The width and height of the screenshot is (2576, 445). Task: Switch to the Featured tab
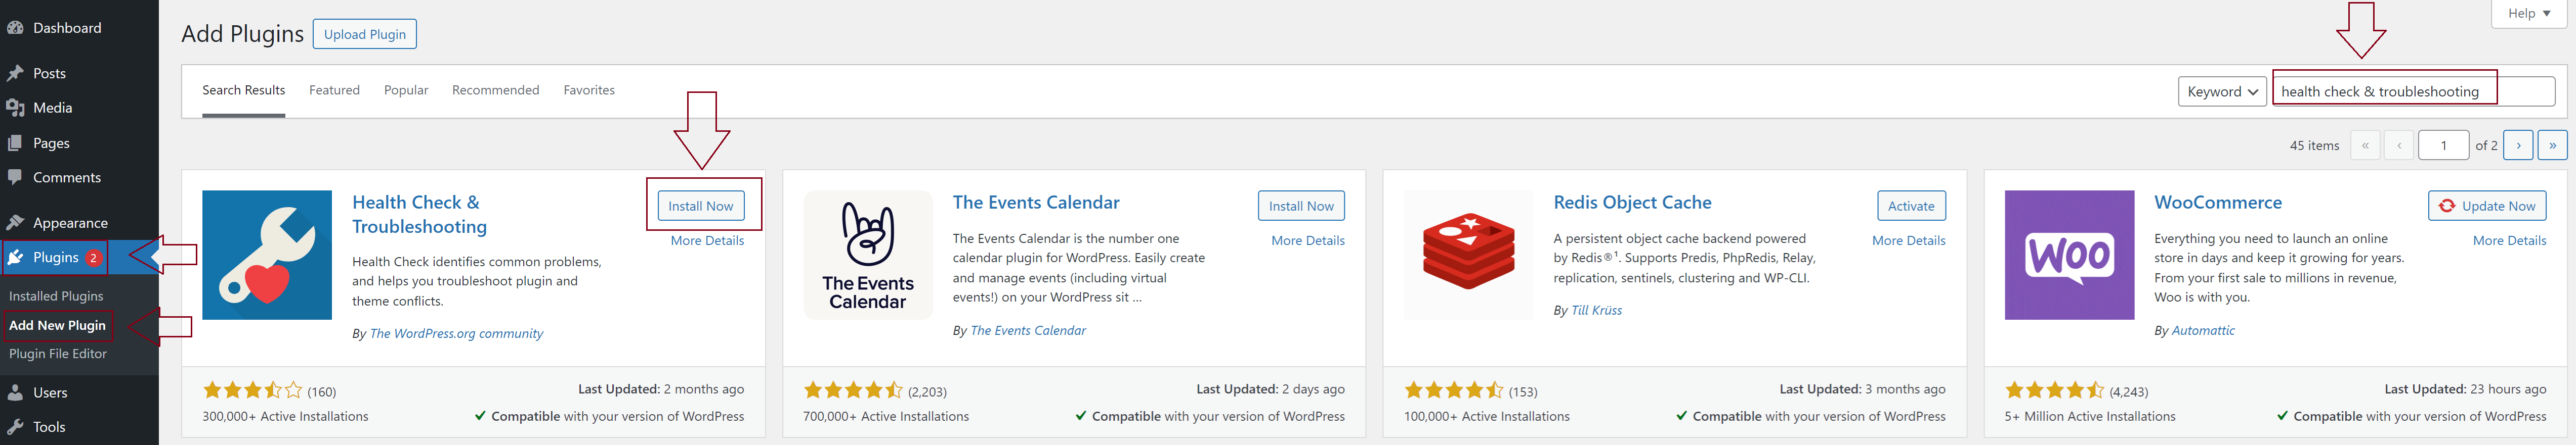[x=334, y=90]
